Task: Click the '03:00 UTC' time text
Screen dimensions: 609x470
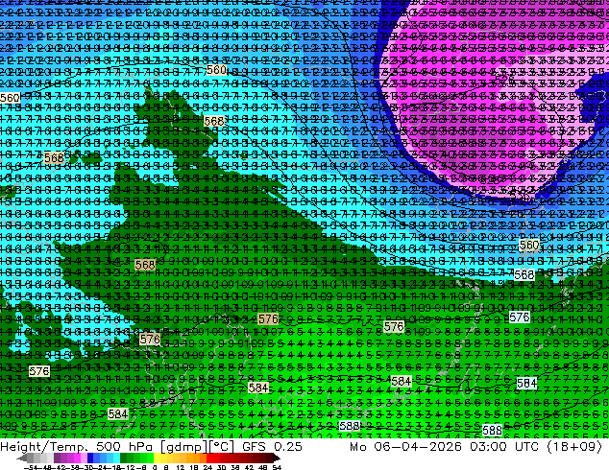Action: tap(504, 447)
